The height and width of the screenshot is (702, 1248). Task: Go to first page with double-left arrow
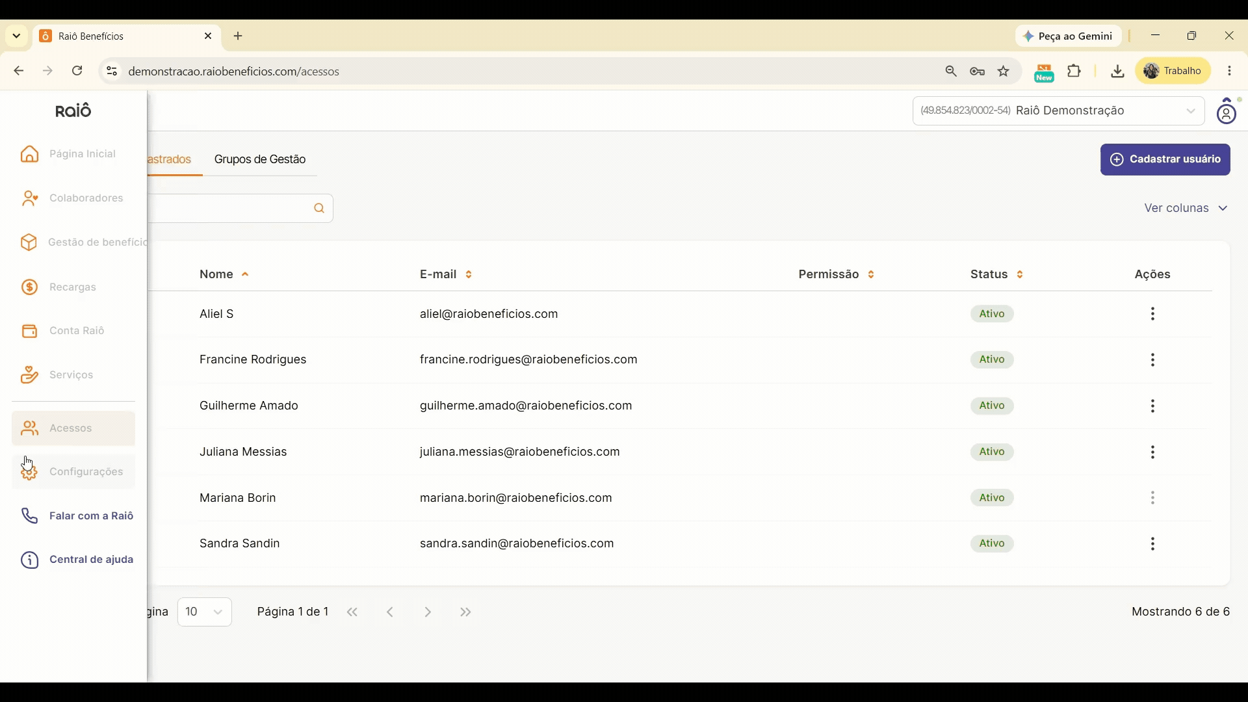click(353, 614)
